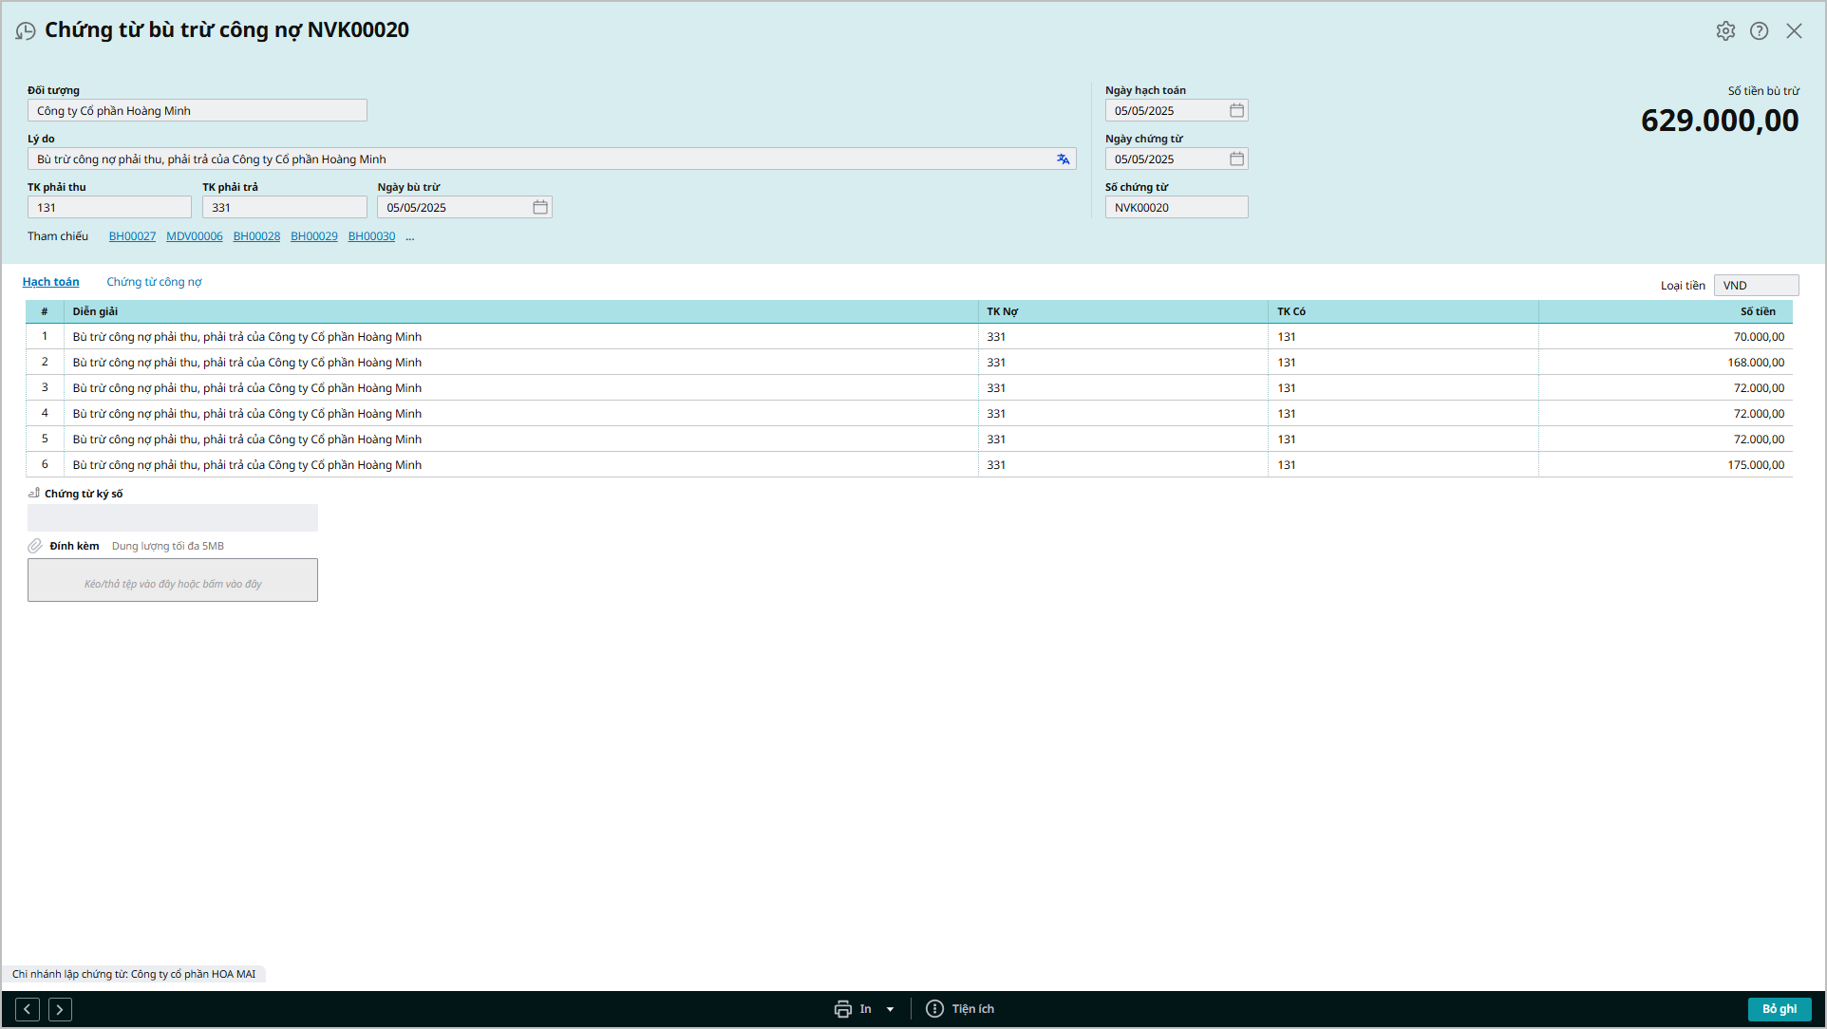The image size is (1827, 1029).
Task: Click the Tiện ích info icon
Action: pyautogui.click(x=934, y=1009)
